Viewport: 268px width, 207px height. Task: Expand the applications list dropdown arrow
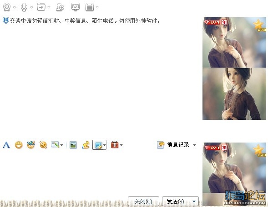click(x=97, y=7)
